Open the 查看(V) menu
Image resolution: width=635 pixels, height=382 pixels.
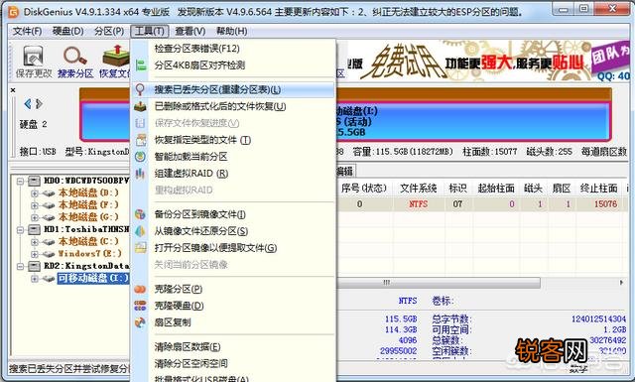coord(190,31)
